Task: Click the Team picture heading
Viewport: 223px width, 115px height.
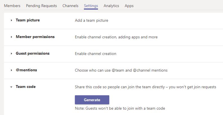Action: pos(28,20)
